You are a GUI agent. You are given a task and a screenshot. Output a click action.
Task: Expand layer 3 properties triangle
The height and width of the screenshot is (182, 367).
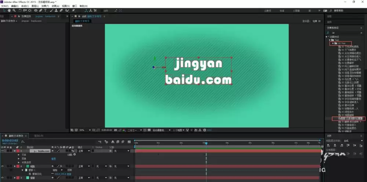(x=15, y=178)
